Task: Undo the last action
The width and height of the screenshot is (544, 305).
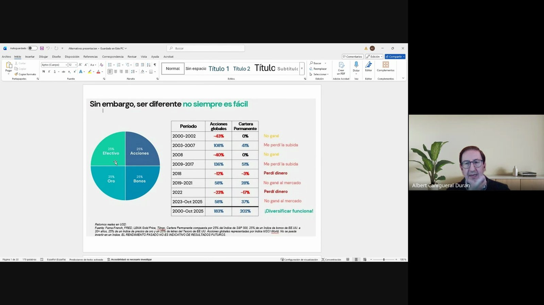Action: pos(48,48)
